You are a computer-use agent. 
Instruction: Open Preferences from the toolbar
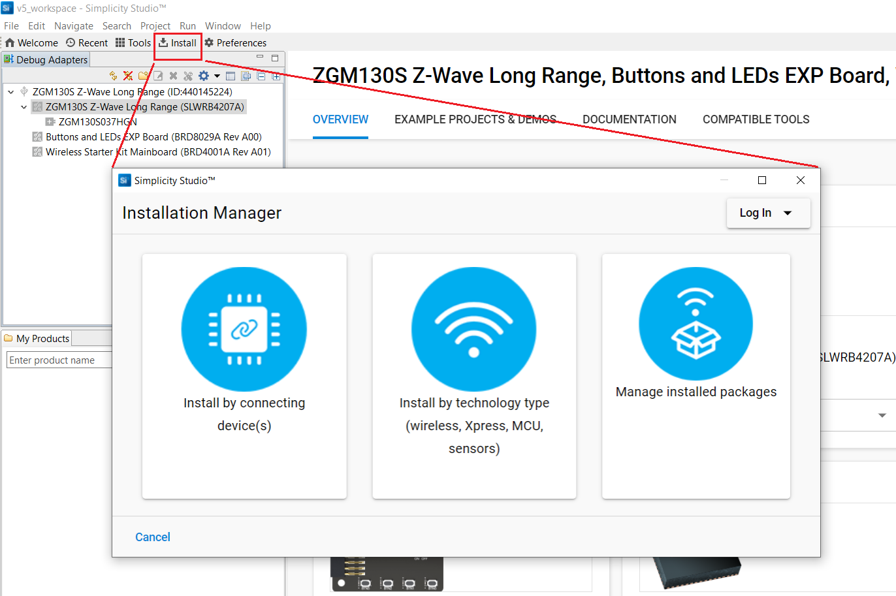235,43
